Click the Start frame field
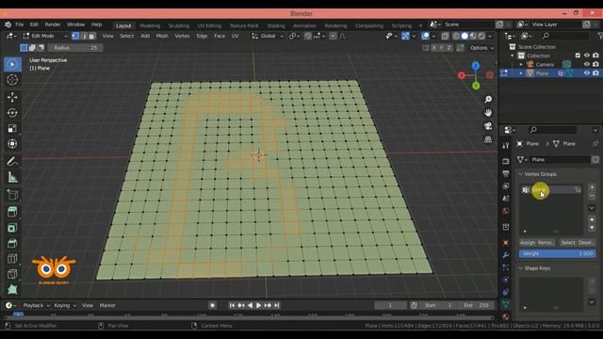The width and height of the screenshot is (603, 339). tap(438, 305)
